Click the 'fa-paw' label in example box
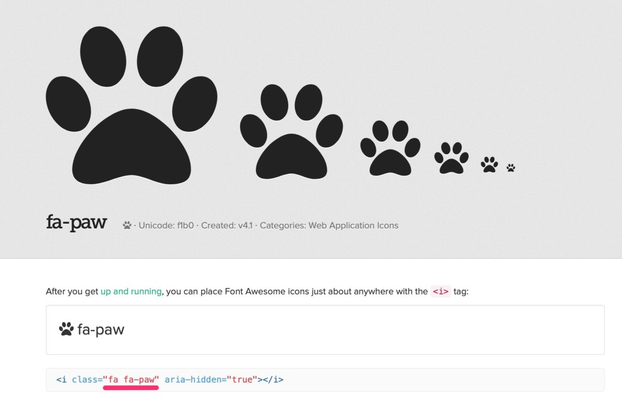 pyautogui.click(x=101, y=330)
